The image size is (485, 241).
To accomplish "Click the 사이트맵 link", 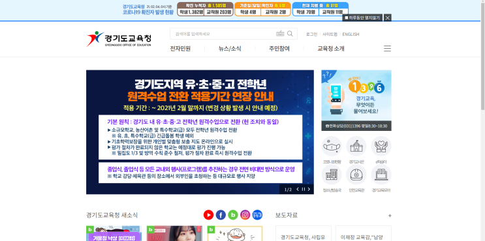I will (x=330, y=35).
